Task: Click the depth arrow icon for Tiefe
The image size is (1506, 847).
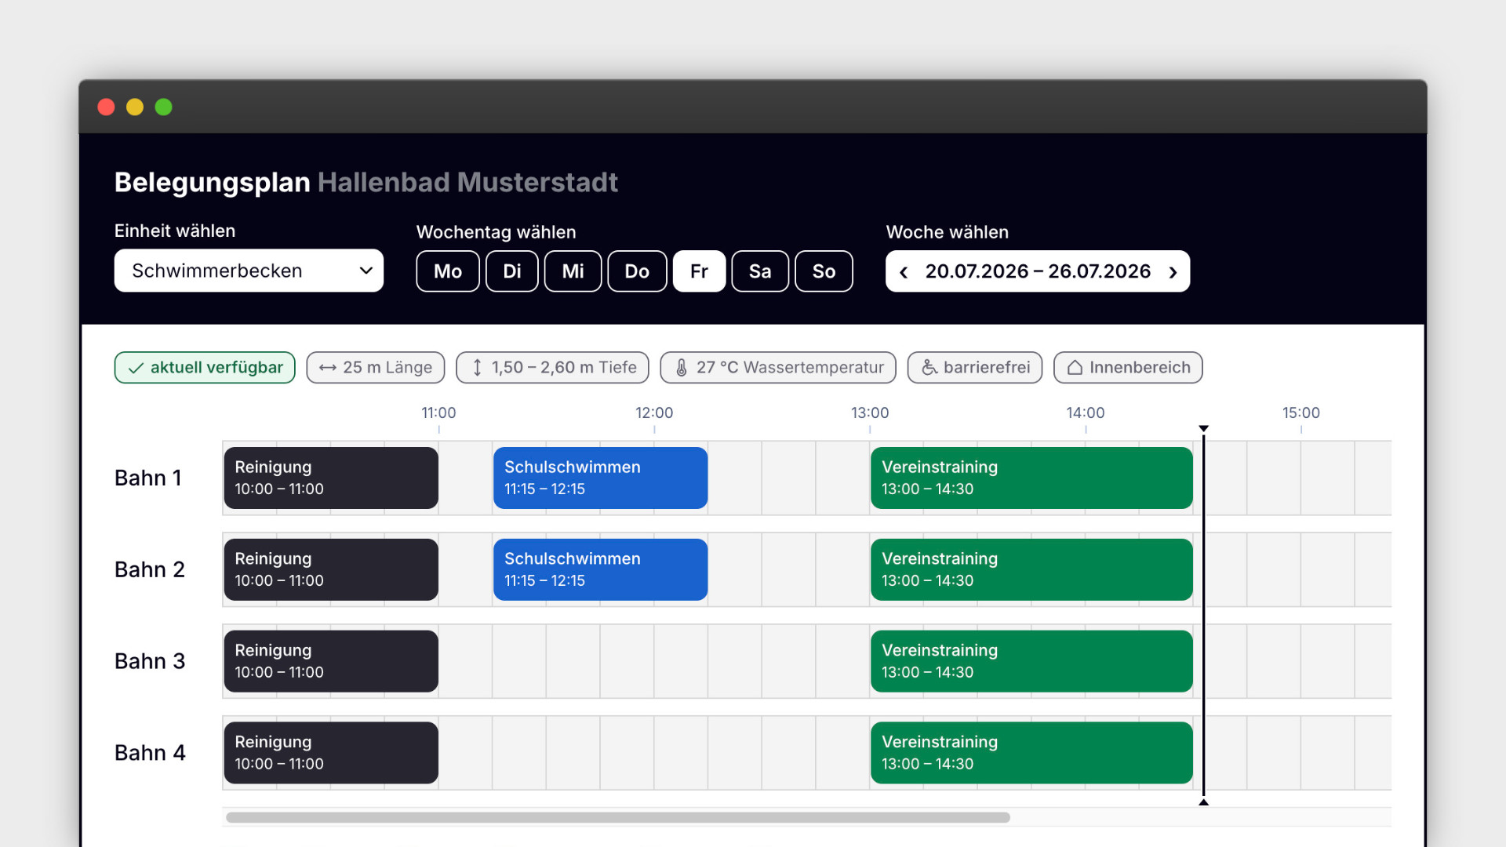Action: click(477, 368)
